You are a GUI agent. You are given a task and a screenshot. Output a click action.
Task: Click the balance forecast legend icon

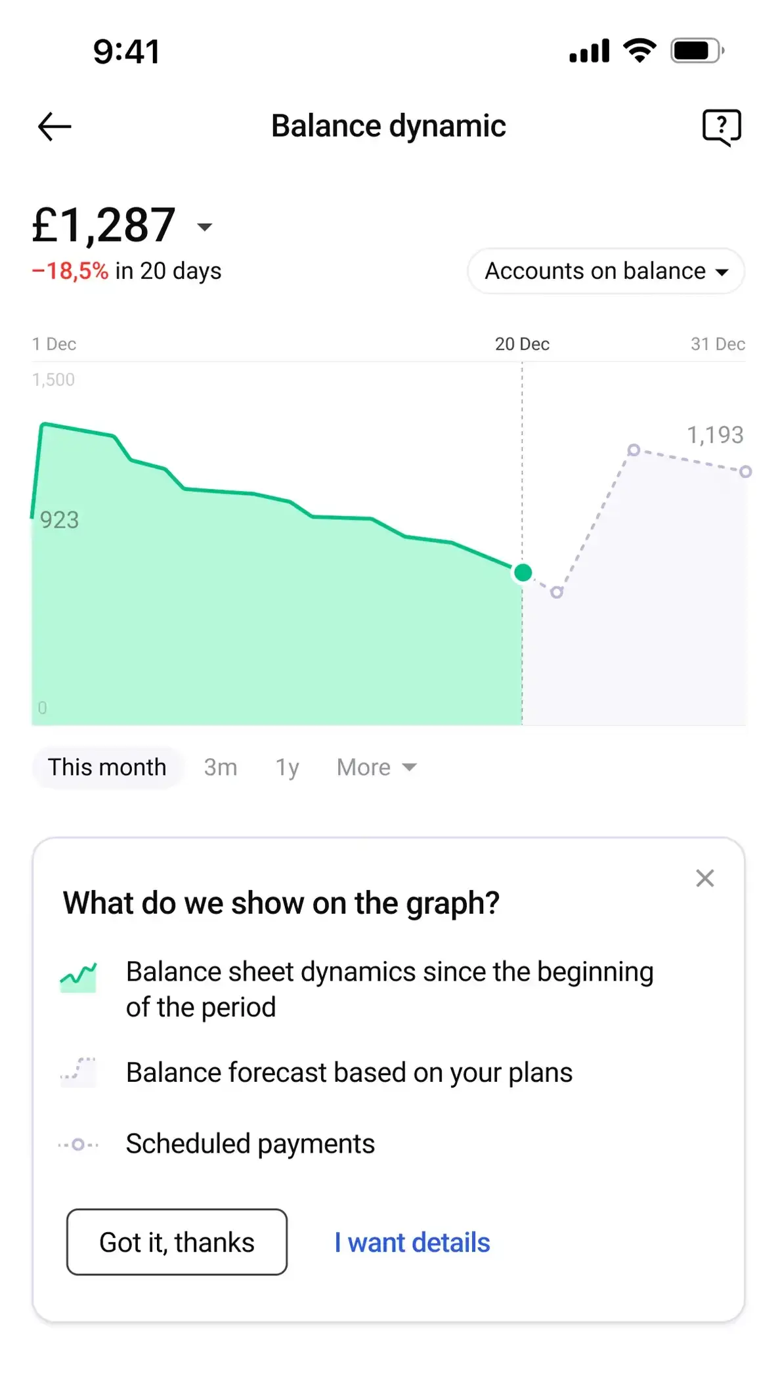pyautogui.click(x=78, y=1072)
